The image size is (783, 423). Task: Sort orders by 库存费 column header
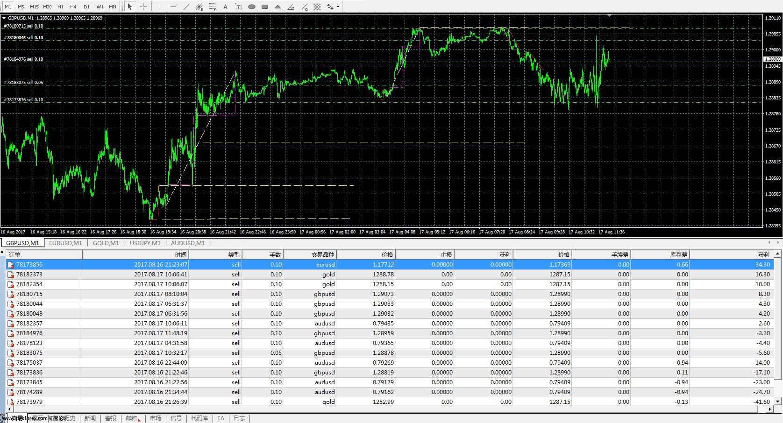[x=660, y=254]
